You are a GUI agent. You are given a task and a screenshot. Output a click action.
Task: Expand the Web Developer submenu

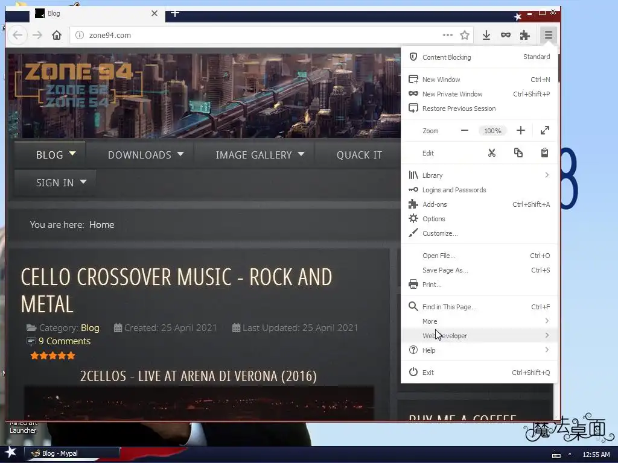(x=479, y=336)
